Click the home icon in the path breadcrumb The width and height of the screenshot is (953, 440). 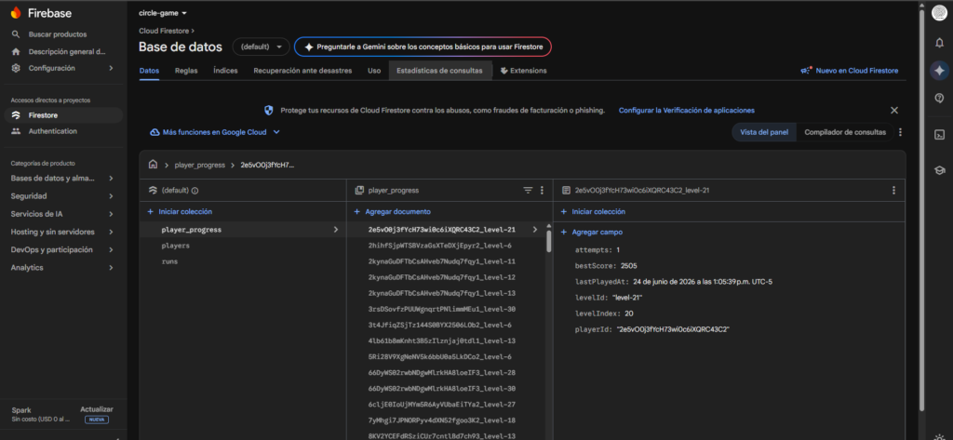click(x=154, y=164)
